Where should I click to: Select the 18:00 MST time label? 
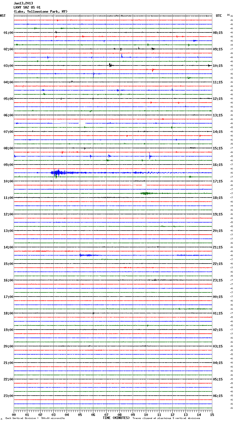tap(9, 313)
